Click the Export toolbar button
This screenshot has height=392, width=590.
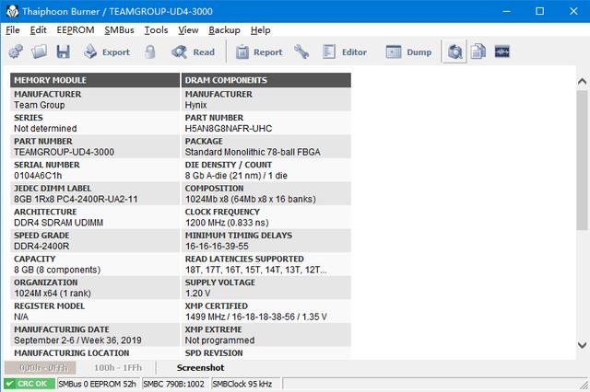105,52
